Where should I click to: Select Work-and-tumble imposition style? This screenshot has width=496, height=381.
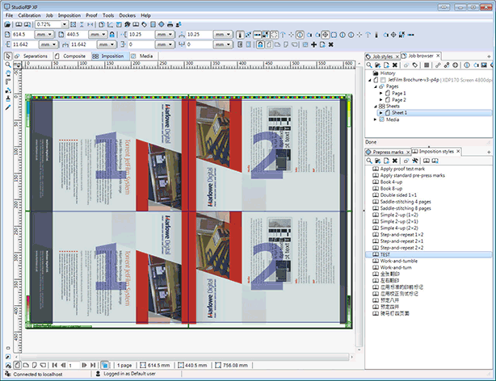click(398, 262)
